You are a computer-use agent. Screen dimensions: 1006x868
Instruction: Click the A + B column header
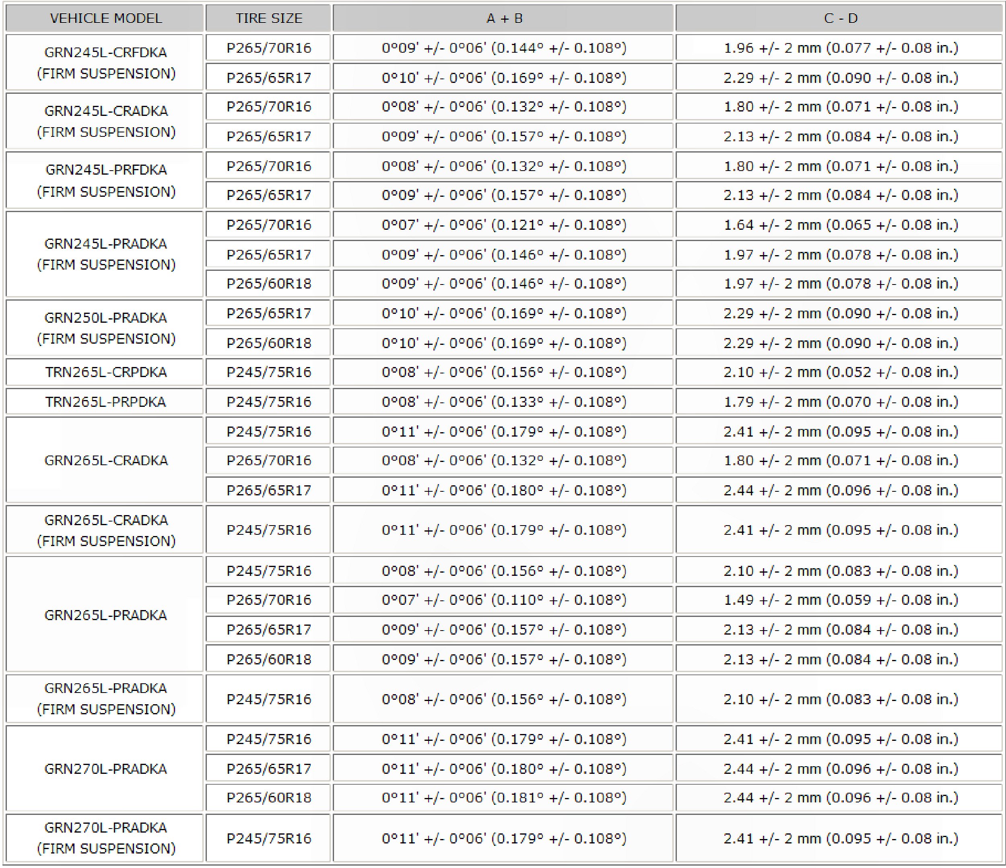pos(503,19)
